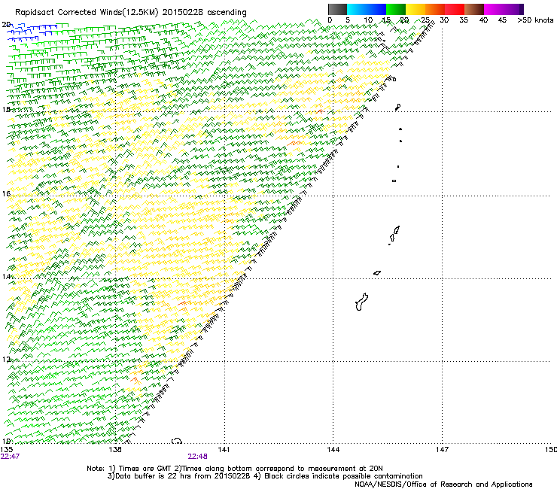Click the '16' latitude axis label
The width and height of the screenshot is (557, 489).
pyautogui.click(x=6, y=194)
